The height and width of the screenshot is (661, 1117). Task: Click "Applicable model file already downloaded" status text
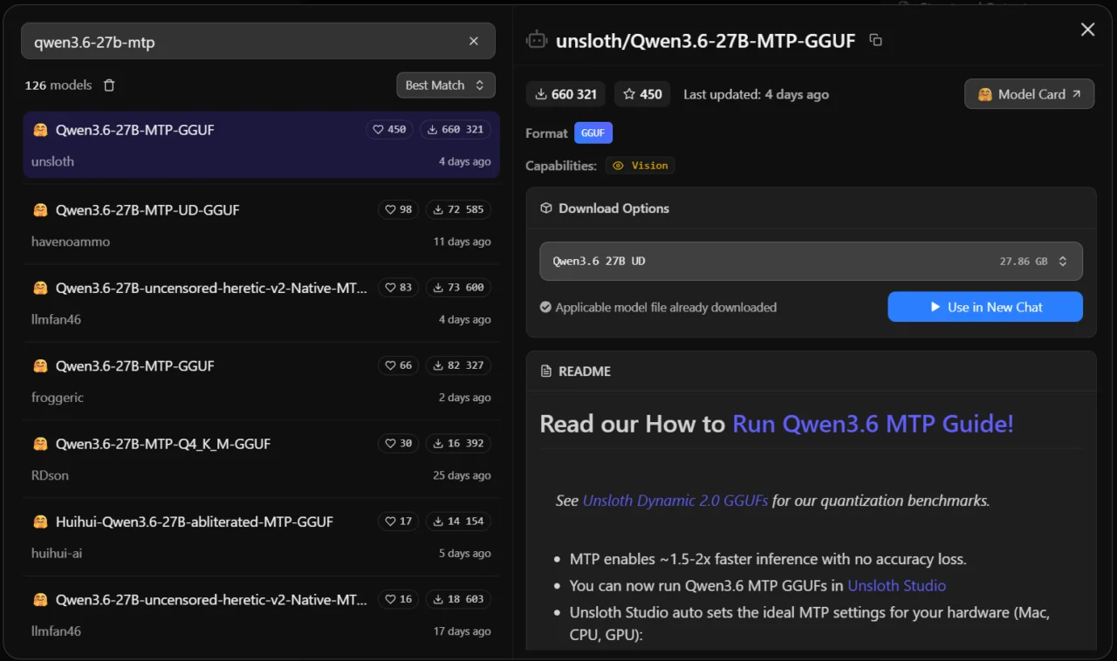coord(666,307)
